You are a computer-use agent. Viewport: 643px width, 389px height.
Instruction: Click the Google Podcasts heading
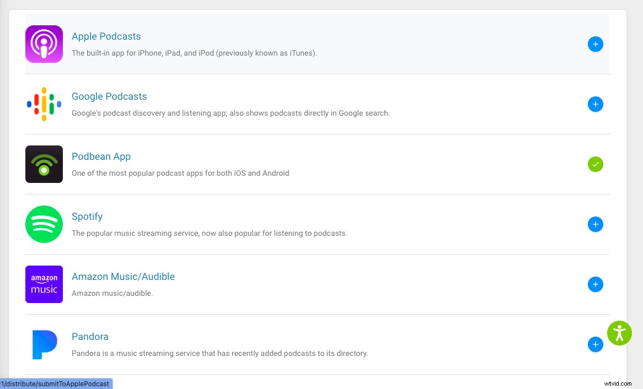[x=109, y=96]
